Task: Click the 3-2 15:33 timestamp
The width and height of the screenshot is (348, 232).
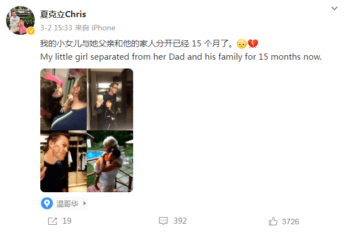Action: (x=56, y=28)
